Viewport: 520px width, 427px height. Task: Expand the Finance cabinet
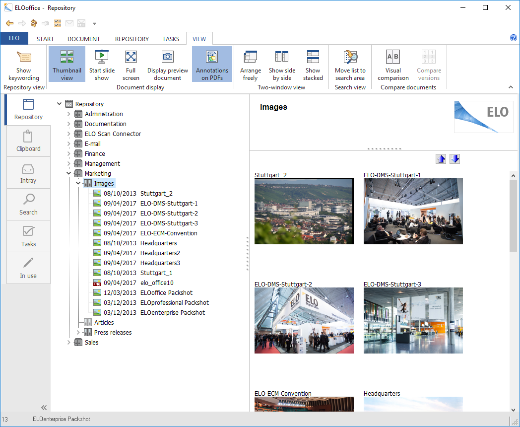click(68, 153)
